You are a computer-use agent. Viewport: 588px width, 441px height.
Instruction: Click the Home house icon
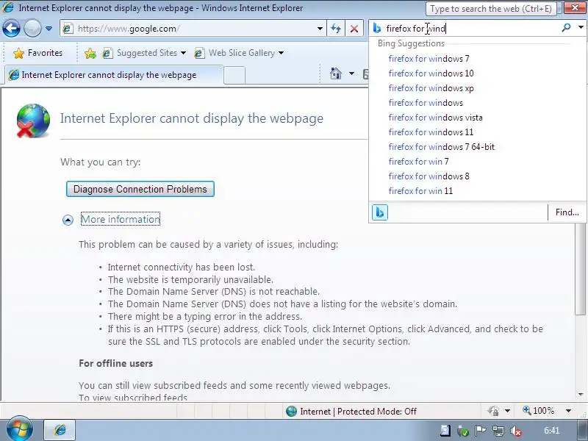[336, 73]
